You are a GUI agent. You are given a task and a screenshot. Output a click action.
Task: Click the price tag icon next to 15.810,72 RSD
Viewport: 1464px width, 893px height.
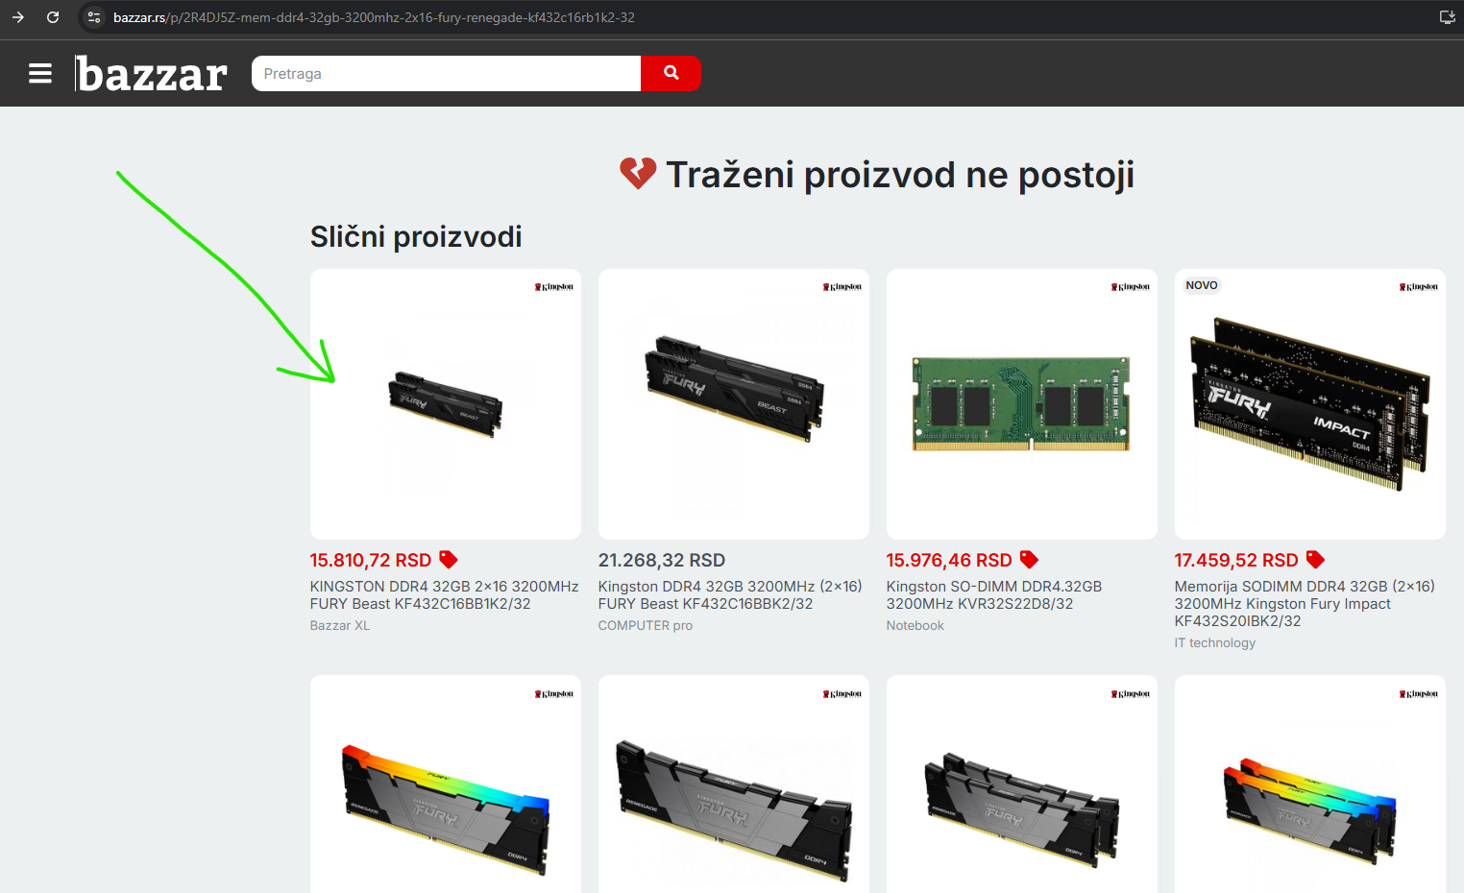pyautogui.click(x=449, y=560)
